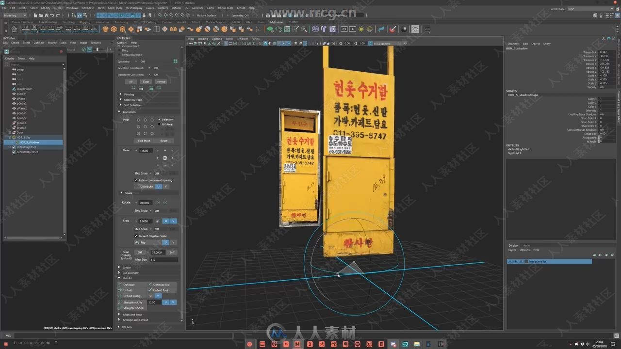621x349 pixels.
Task: Click the camera select icon in viewport toolbar
Action: tap(191, 43)
